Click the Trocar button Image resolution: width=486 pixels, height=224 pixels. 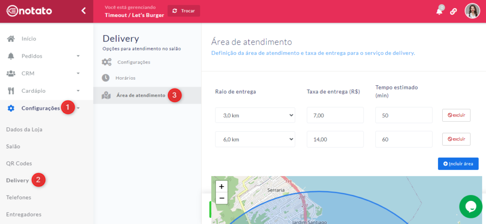(184, 11)
